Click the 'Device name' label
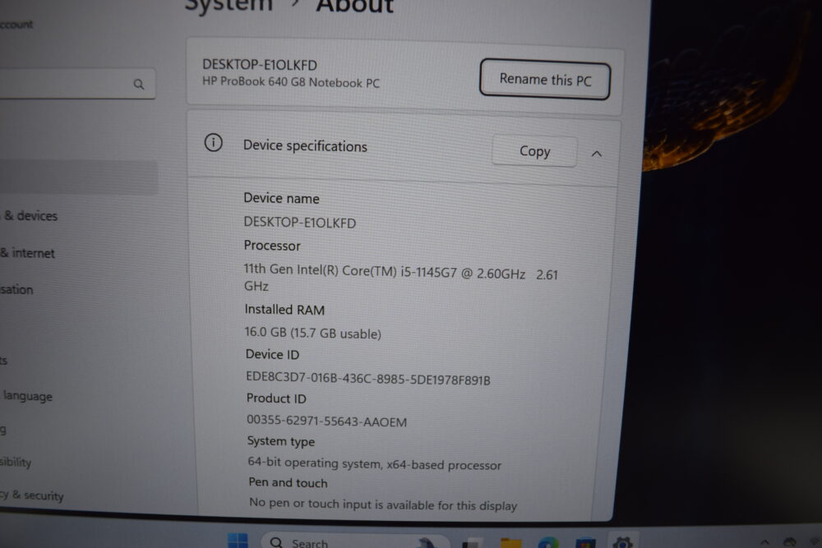Viewport: 822px width, 548px height. coord(281,198)
